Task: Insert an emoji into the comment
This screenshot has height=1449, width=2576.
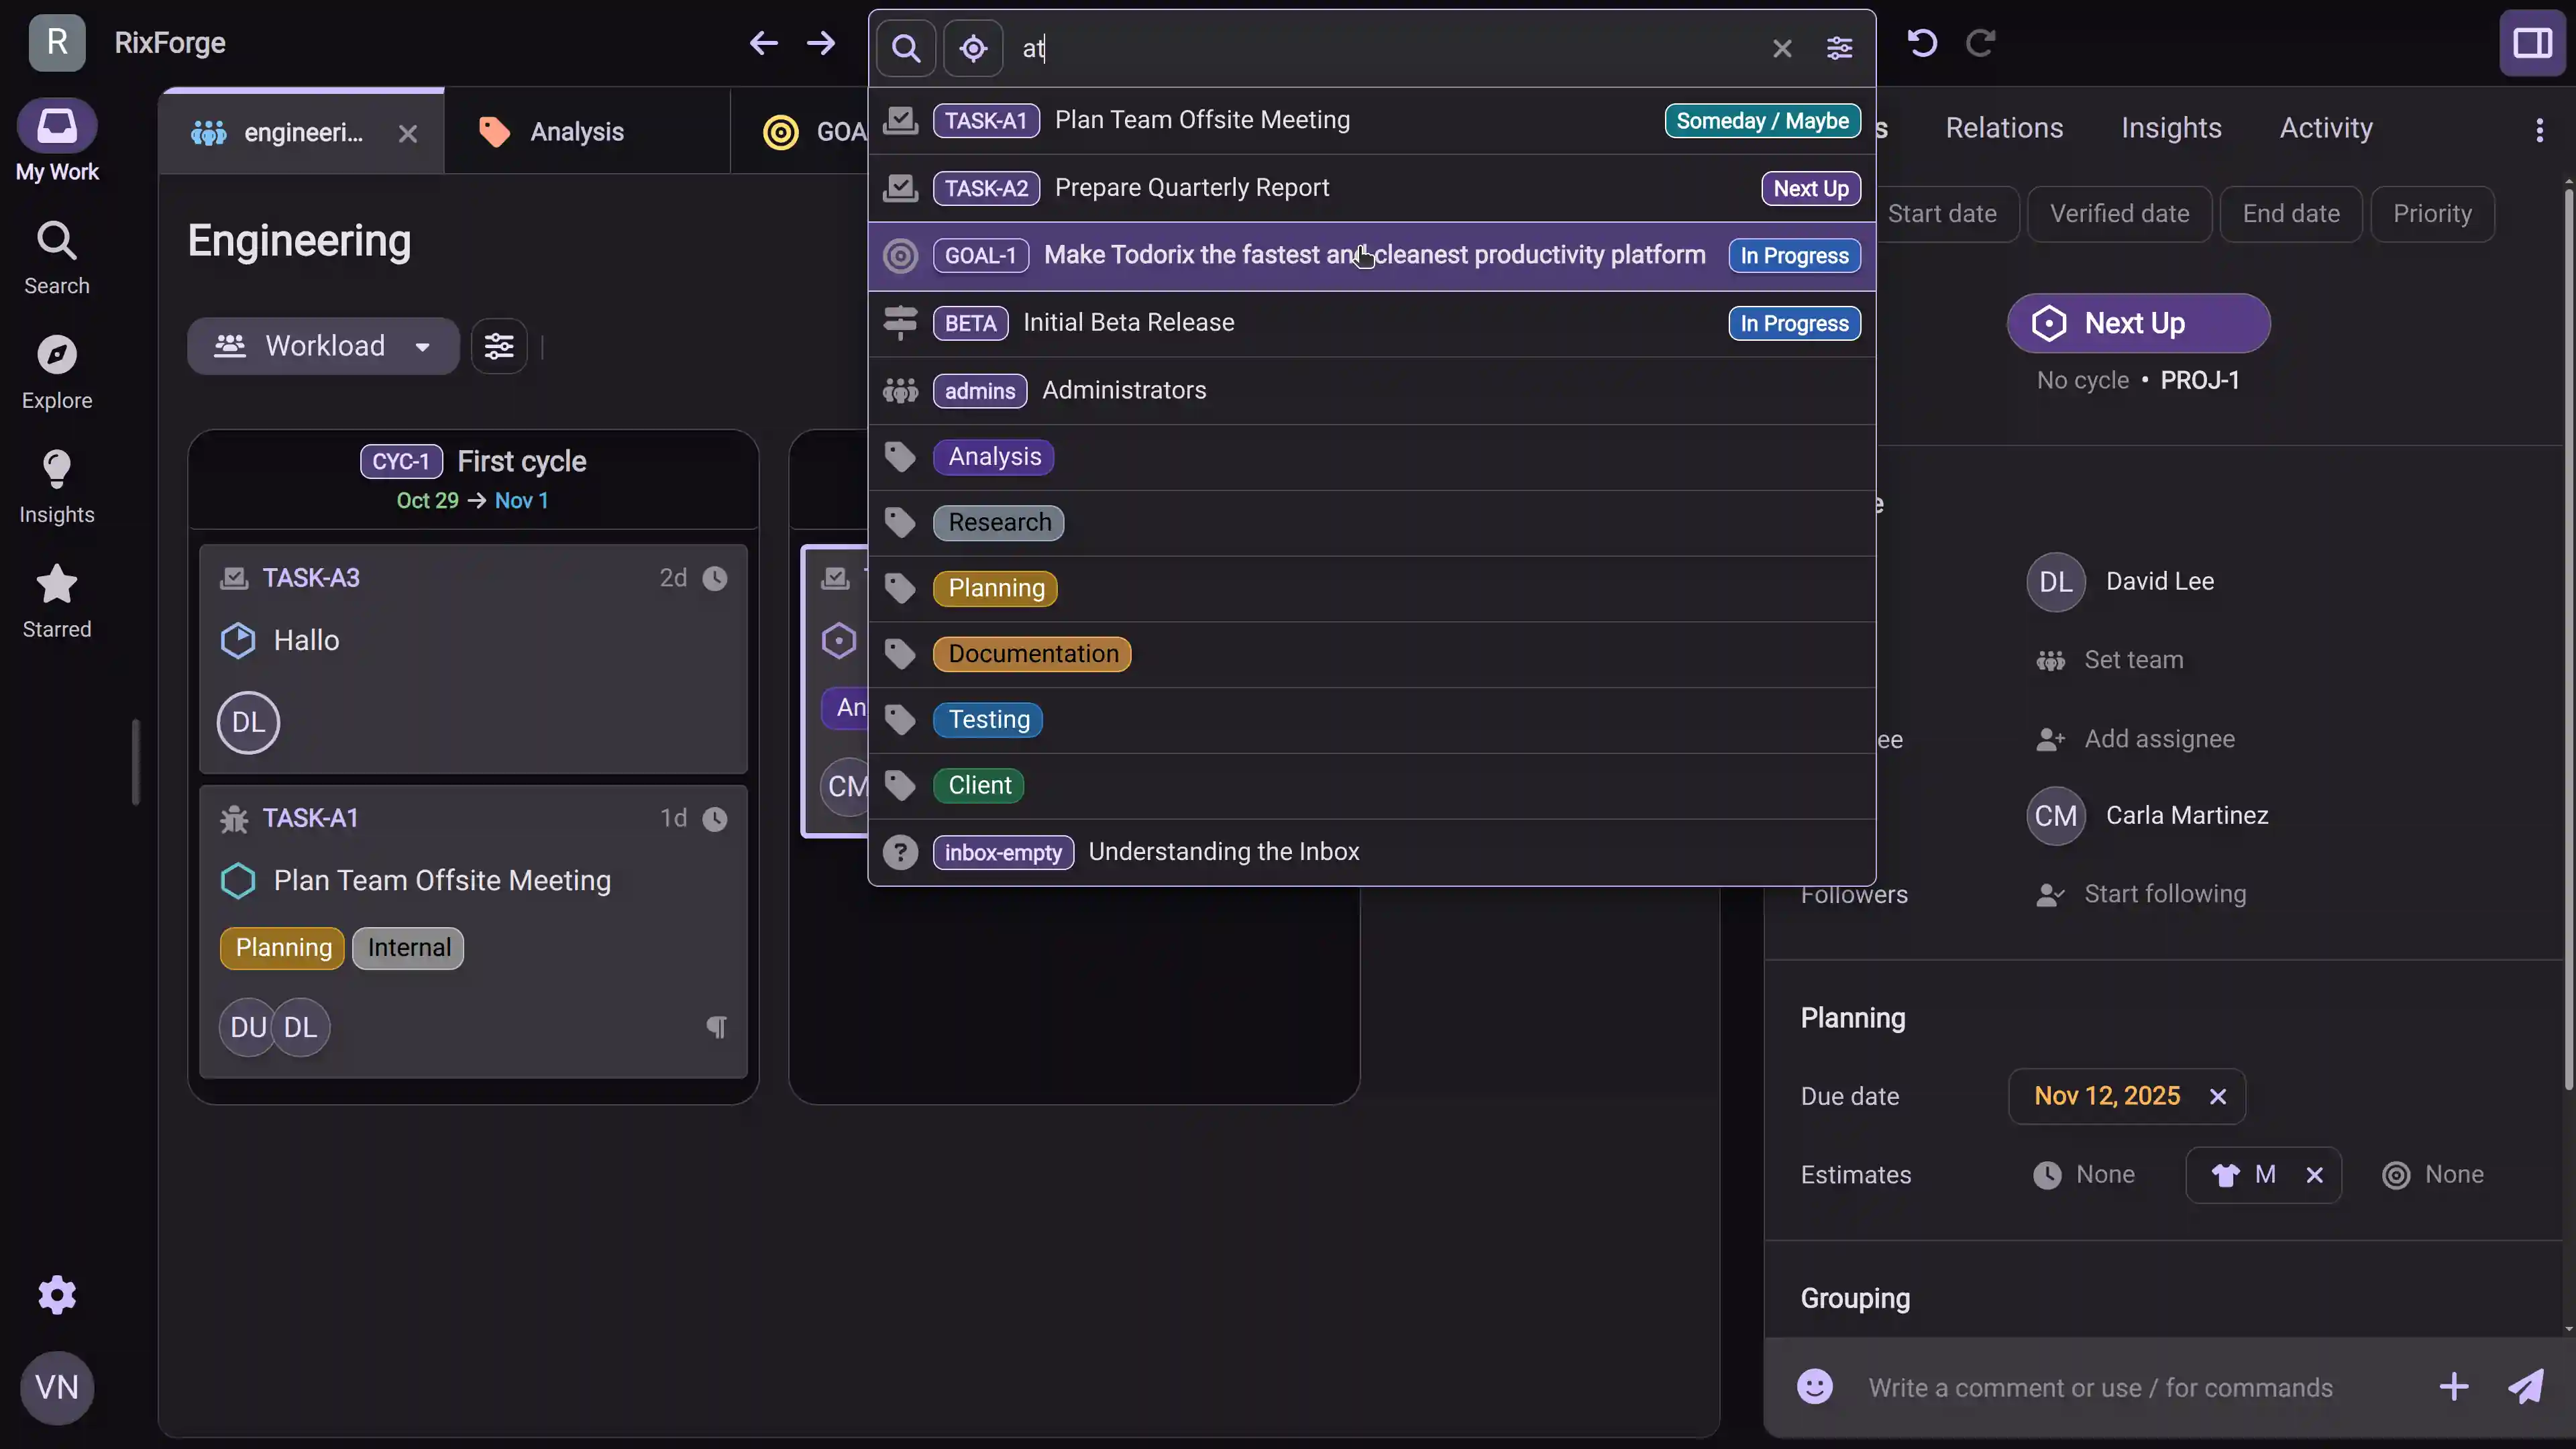Action: (x=1814, y=1386)
